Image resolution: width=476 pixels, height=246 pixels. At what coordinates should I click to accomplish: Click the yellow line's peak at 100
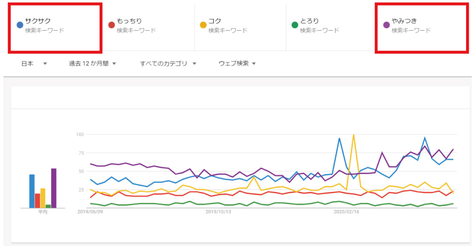[x=353, y=135]
